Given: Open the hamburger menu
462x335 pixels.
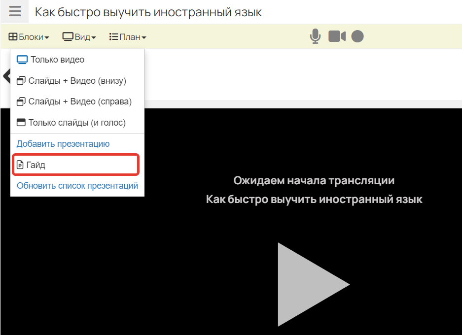Looking at the screenshot, I should (15, 11).
